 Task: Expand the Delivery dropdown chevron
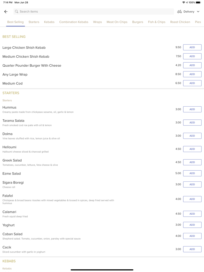click(198, 12)
